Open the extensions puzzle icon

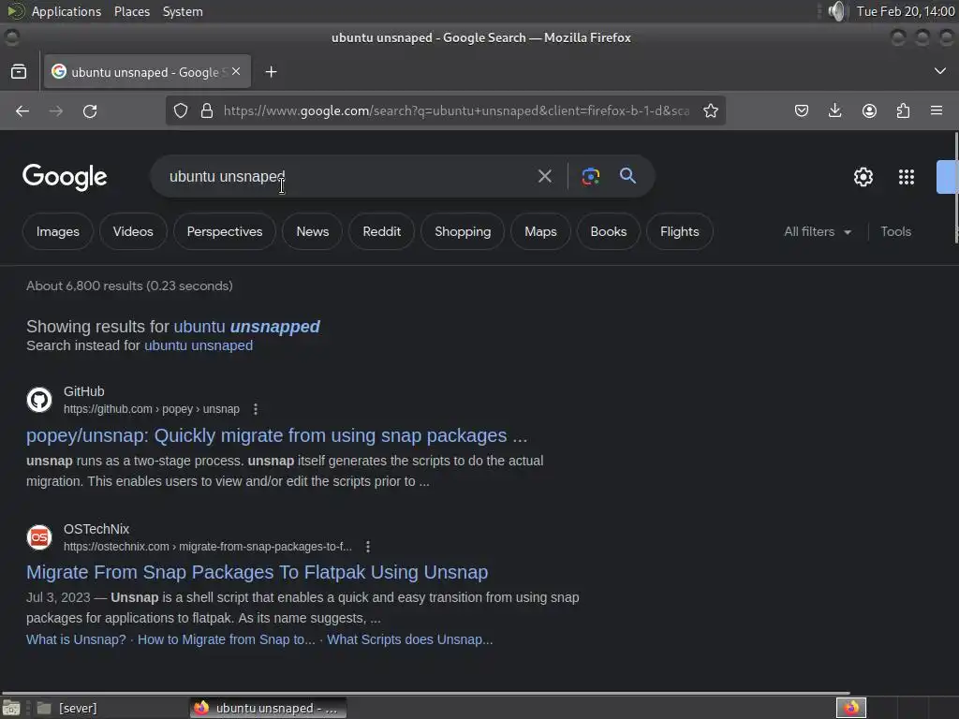click(903, 110)
